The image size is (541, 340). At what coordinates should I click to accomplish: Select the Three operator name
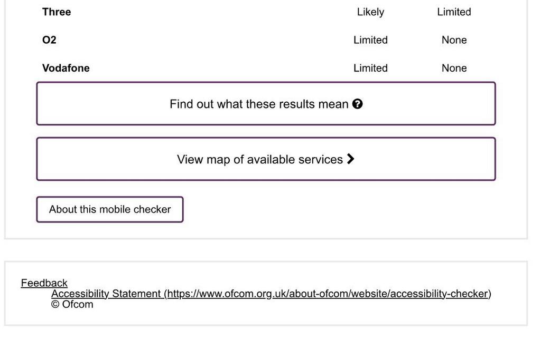[57, 12]
